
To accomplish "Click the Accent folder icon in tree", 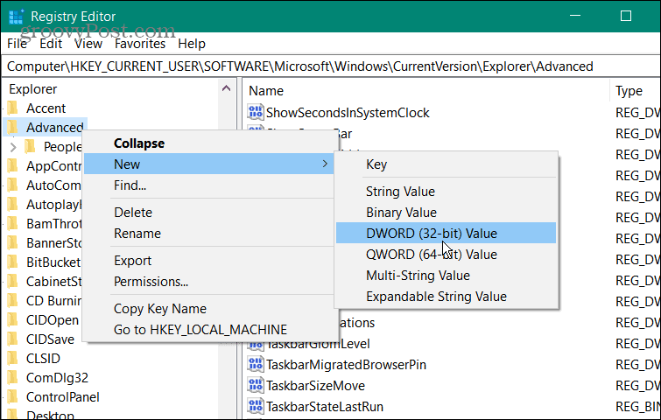I will (x=12, y=108).
